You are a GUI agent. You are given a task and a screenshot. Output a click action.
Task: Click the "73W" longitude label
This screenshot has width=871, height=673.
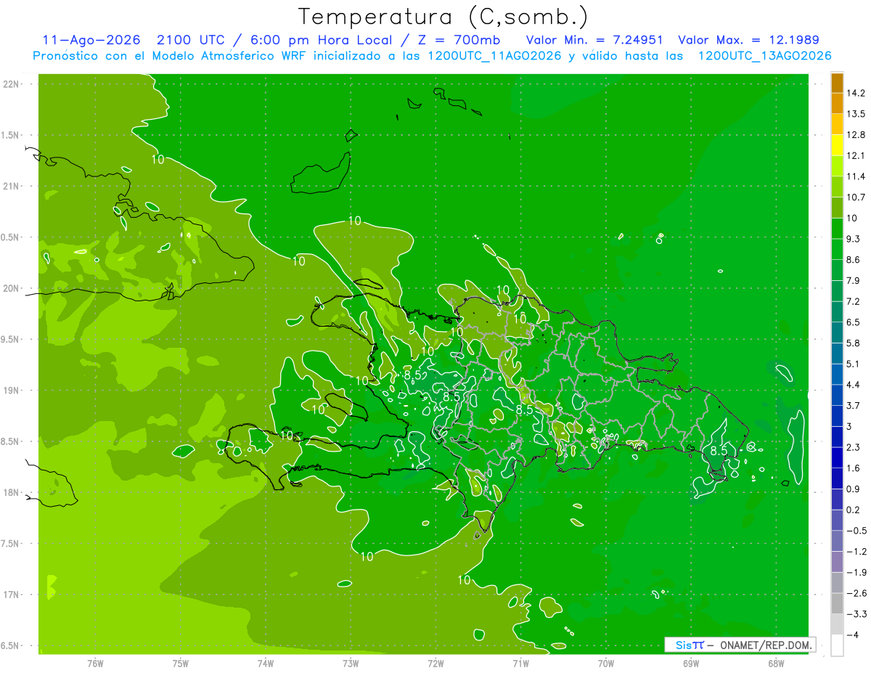click(351, 664)
